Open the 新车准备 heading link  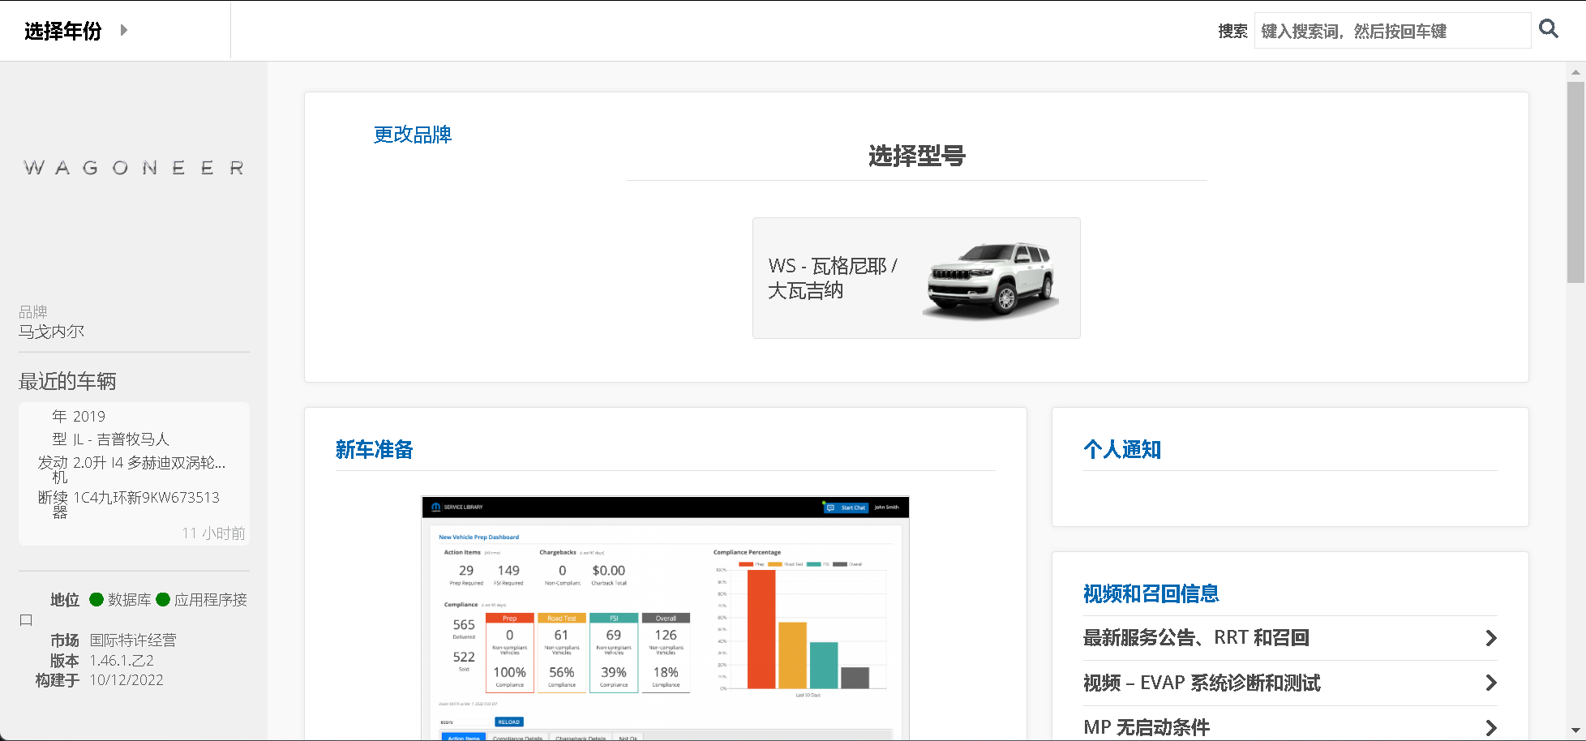pyautogui.click(x=374, y=449)
